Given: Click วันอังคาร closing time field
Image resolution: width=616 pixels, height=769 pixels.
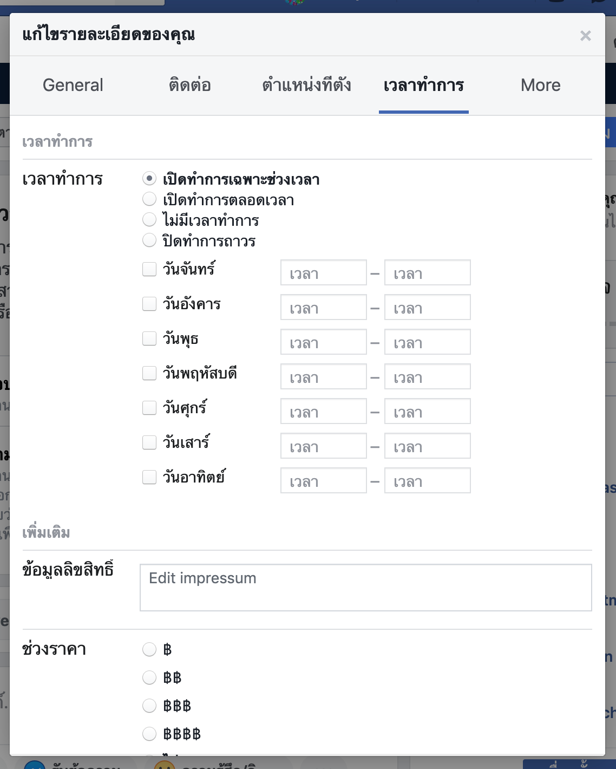Looking at the screenshot, I should tap(427, 308).
